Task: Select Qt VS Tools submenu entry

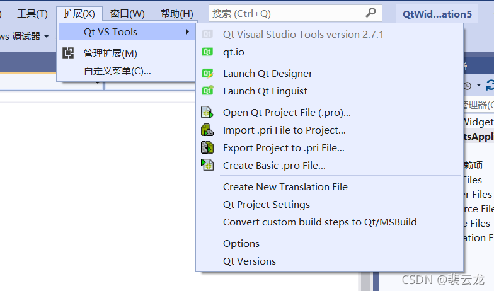Action: coord(127,31)
